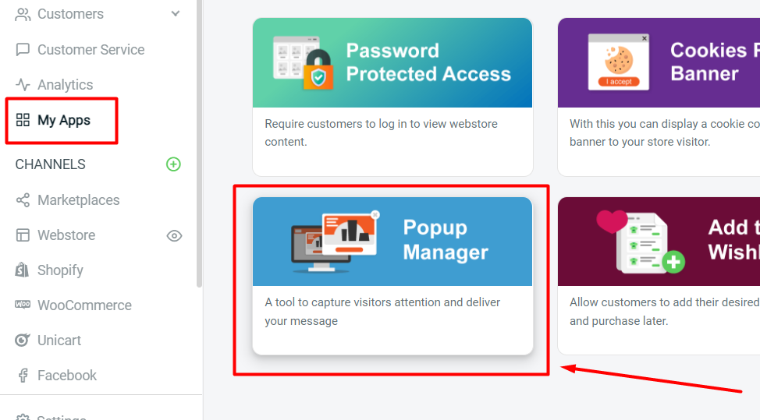760x420 pixels.
Task: Expand the Customers menu chevron
Action: pos(176,13)
